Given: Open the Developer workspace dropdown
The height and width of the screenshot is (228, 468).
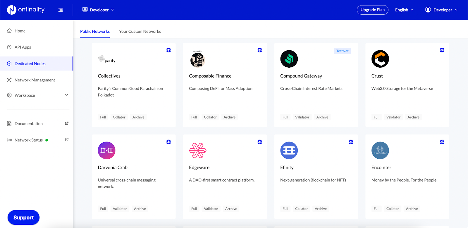Looking at the screenshot, I should 98,10.
